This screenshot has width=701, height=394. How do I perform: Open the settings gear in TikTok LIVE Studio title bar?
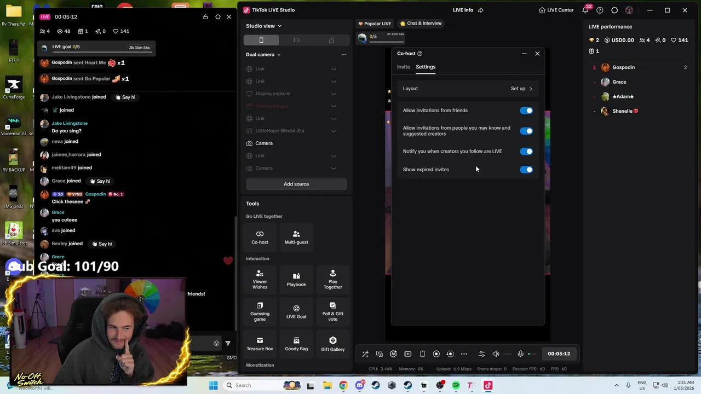click(x=614, y=10)
